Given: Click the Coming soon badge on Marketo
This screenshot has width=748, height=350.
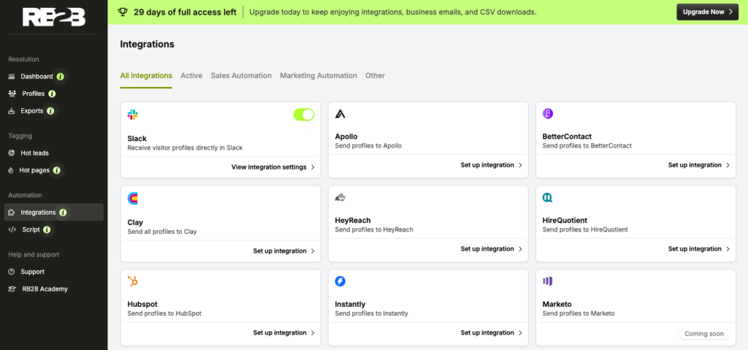Looking at the screenshot, I should point(704,334).
